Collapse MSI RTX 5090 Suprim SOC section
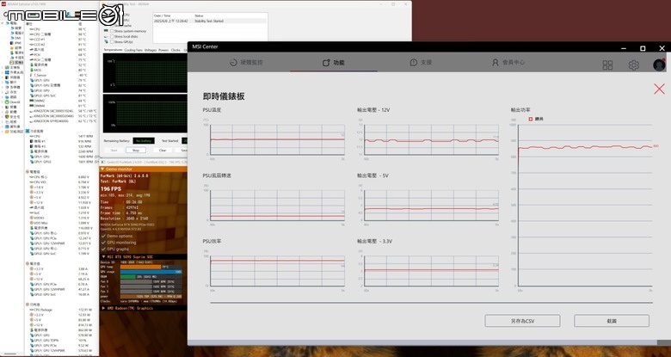The image size is (671, 357). 103,257
